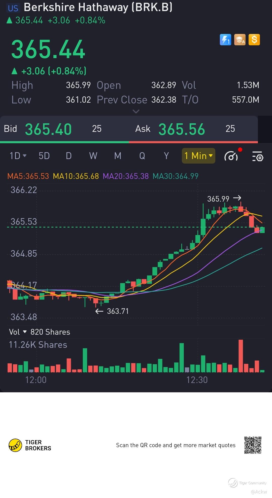Open the chart indicator gauge icon

(x=231, y=156)
